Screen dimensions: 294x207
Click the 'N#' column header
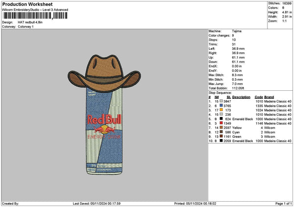tap(217, 97)
